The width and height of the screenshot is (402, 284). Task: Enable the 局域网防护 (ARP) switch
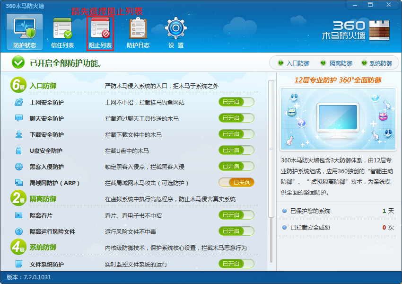(236, 182)
